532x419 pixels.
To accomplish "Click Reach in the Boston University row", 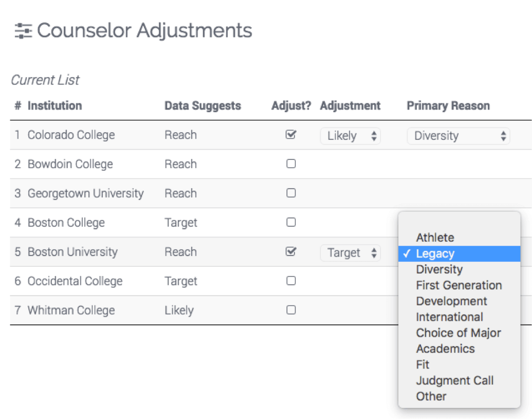I will click(x=180, y=252).
